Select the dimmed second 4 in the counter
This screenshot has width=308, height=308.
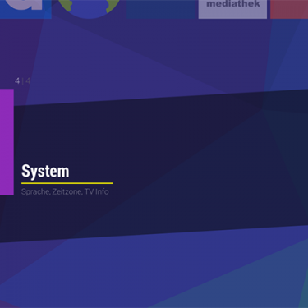(28, 80)
